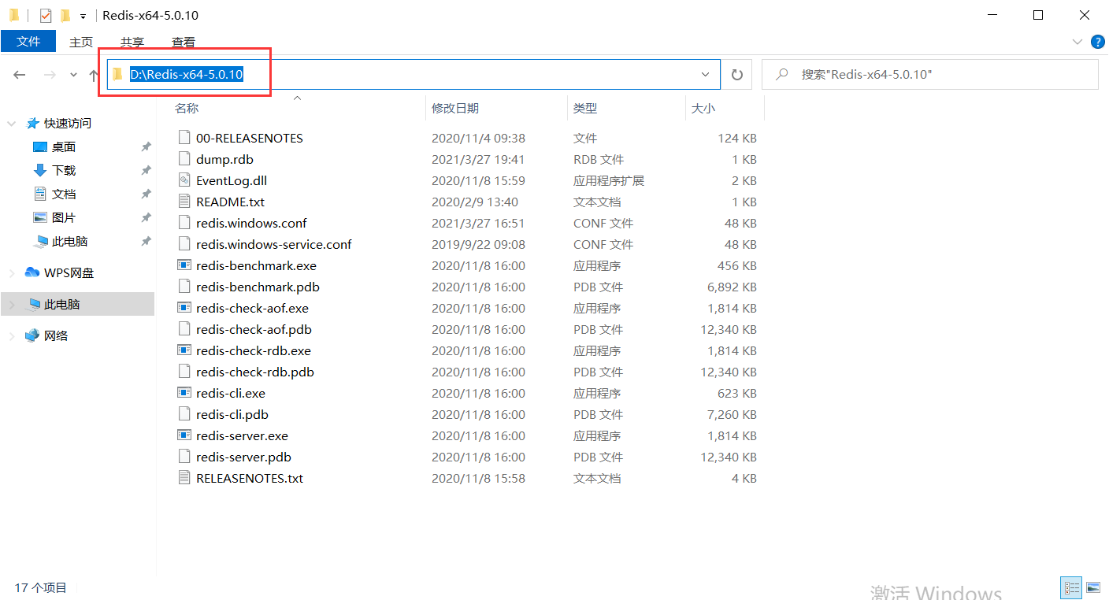Switch to large icons view layout

(1092, 587)
